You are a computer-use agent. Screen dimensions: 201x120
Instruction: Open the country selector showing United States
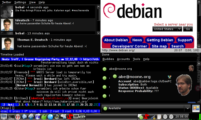[167, 29]
